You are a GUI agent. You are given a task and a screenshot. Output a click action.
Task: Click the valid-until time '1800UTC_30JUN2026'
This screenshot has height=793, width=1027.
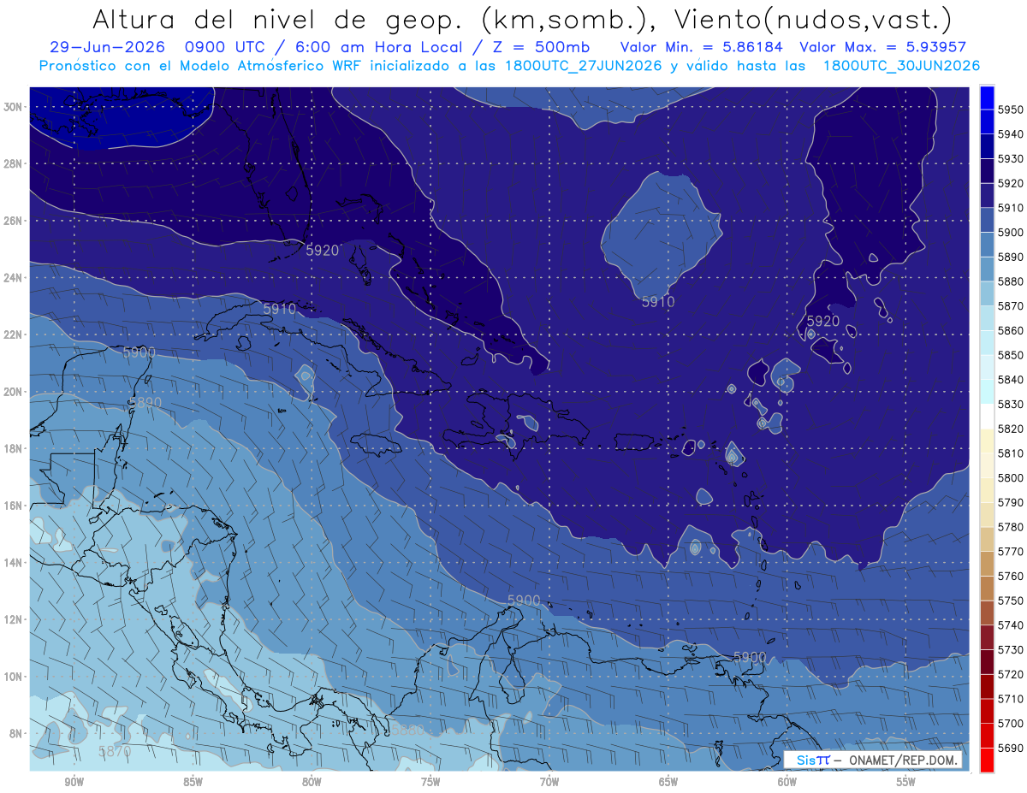902,65
